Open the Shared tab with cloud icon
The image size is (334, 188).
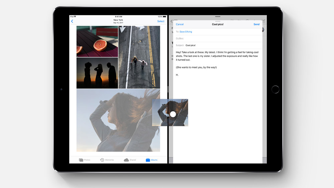click(x=130, y=160)
